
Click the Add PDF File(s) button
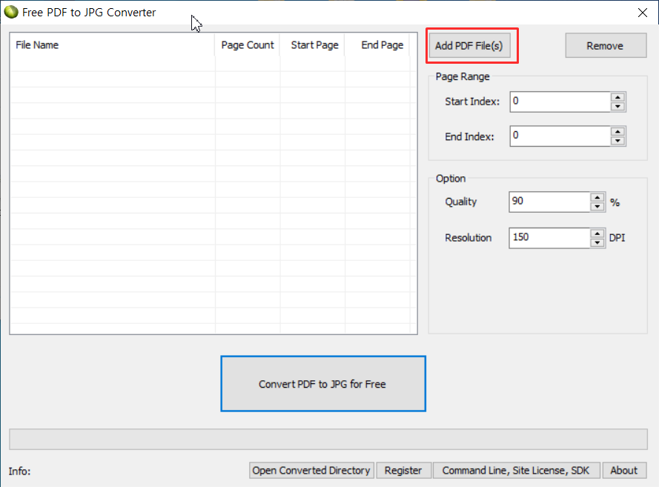tap(469, 46)
